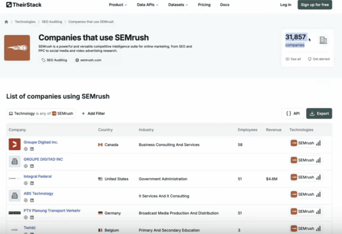Image resolution: width=342 pixels, height=234 pixels.
Task: Open the semrush.com website link
Action: point(88,60)
